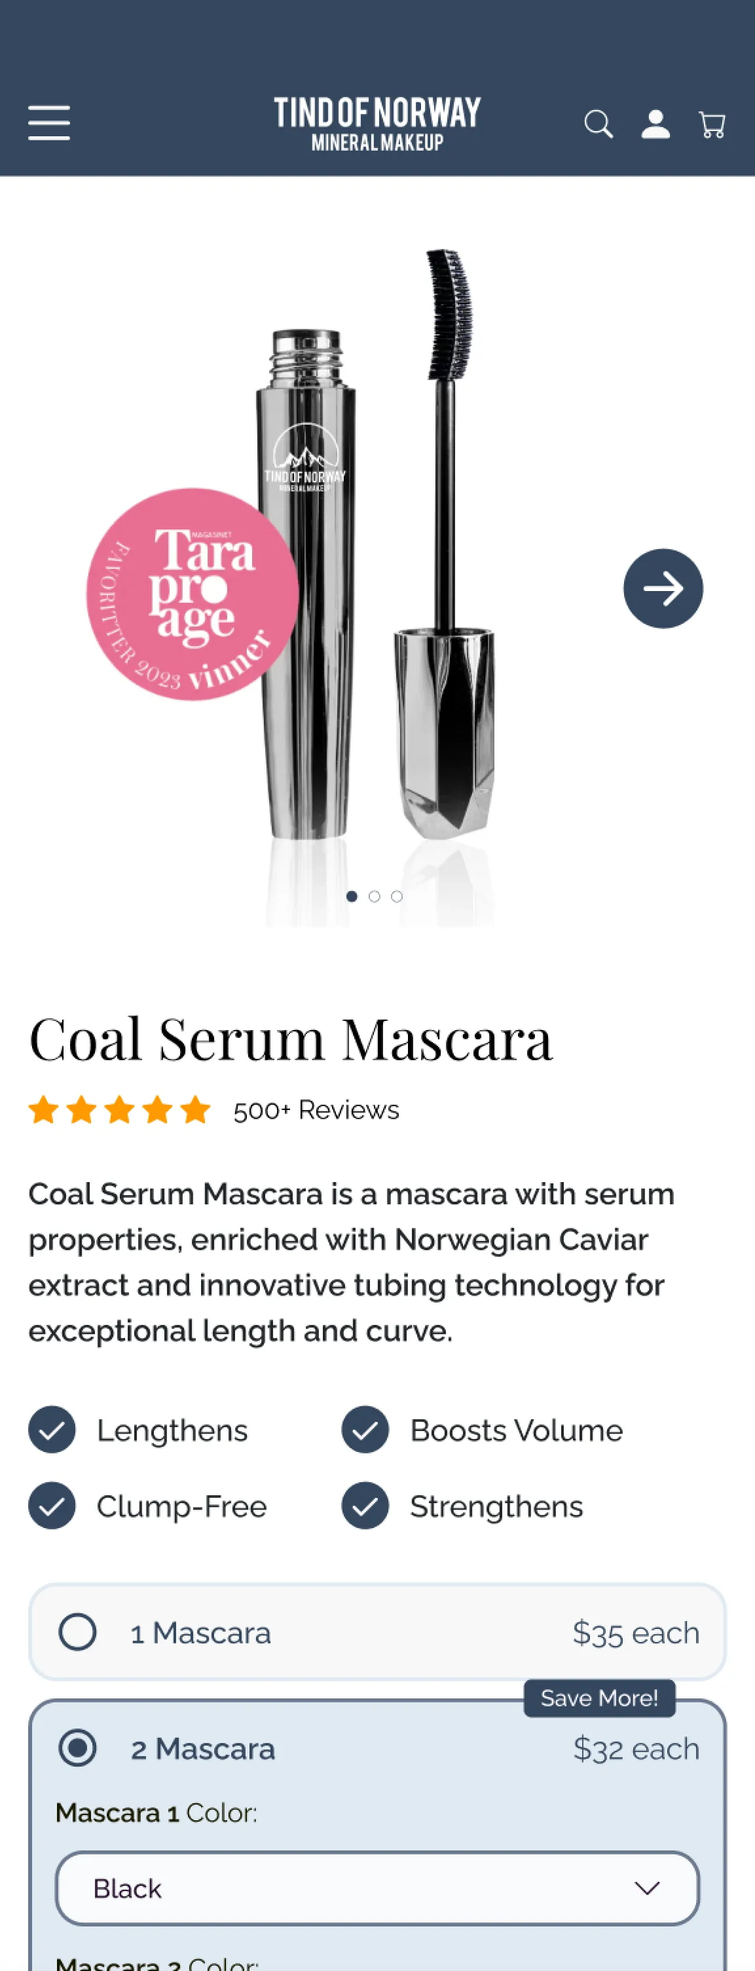Advance to next product image arrow

pos(663,588)
